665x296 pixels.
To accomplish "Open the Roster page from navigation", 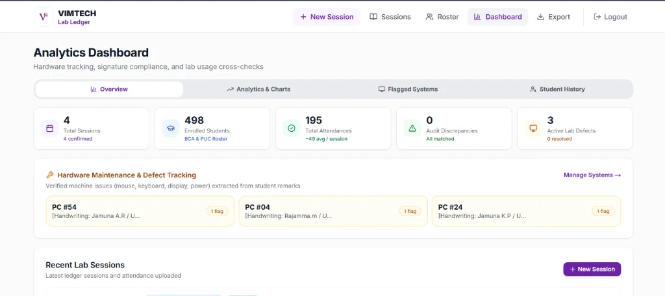I will pyautogui.click(x=442, y=17).
